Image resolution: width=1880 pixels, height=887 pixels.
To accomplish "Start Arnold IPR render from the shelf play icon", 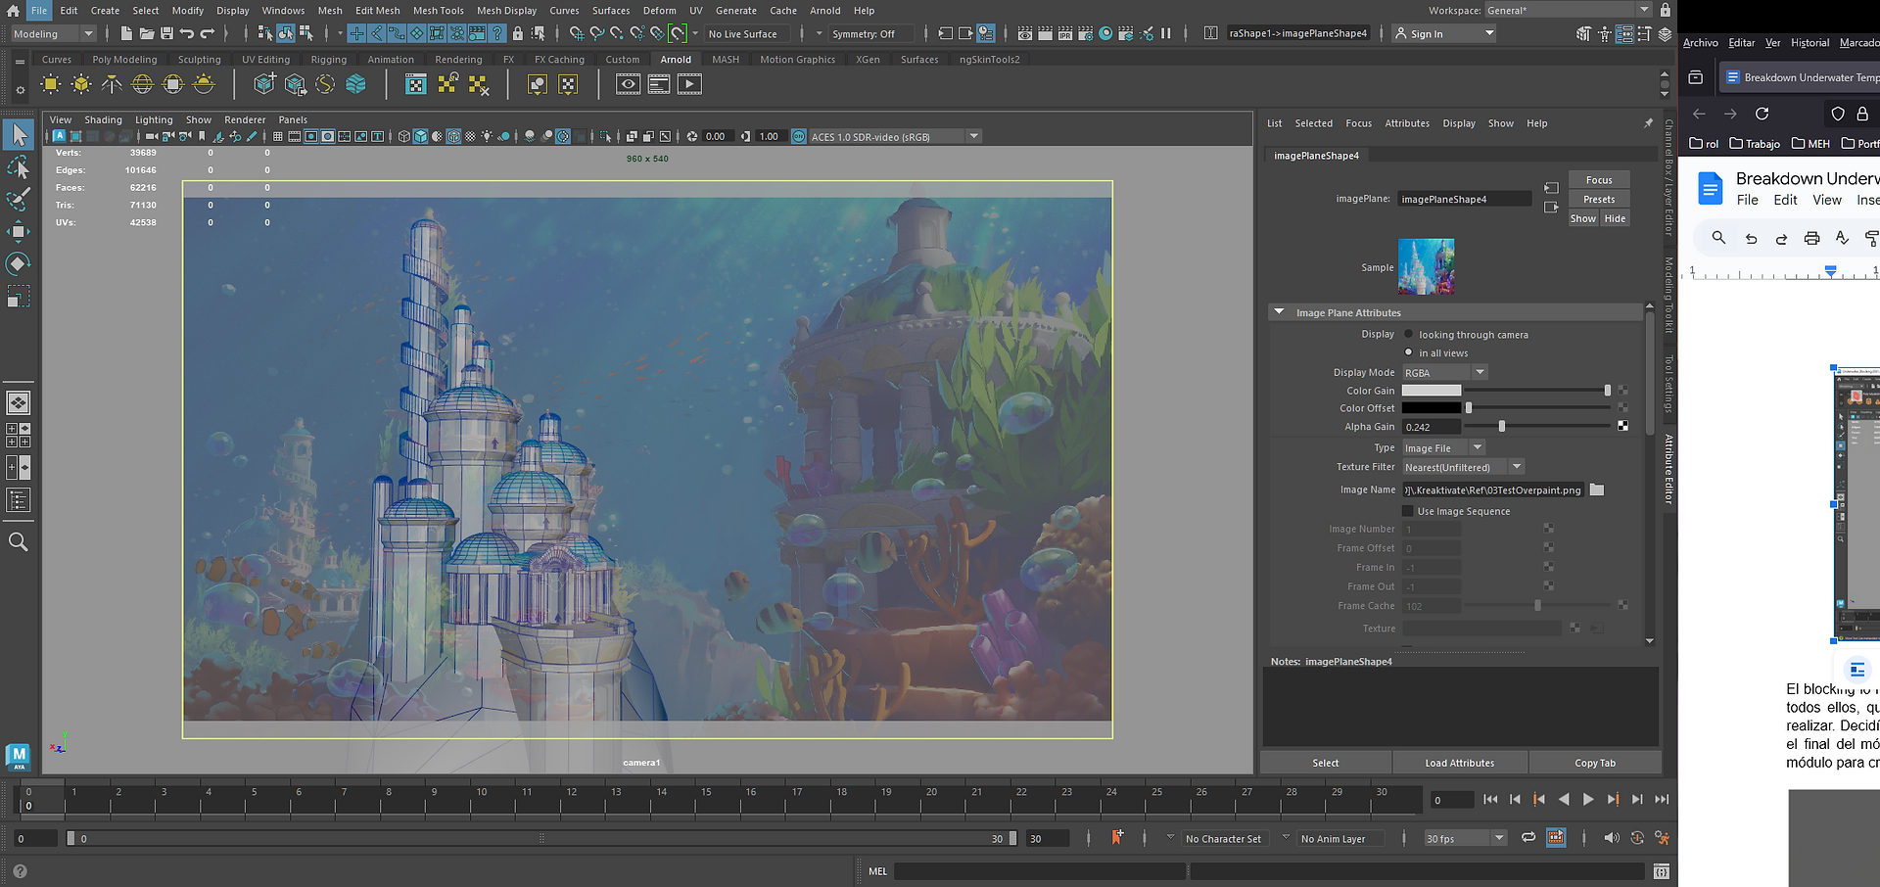I will click(689, 84).
